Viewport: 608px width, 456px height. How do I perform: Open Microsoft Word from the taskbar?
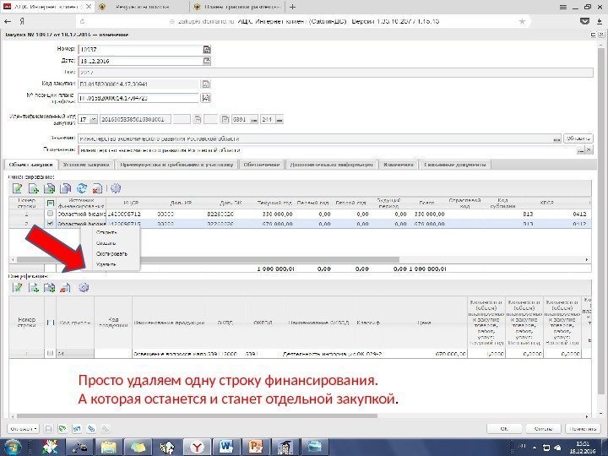[226, 447]
